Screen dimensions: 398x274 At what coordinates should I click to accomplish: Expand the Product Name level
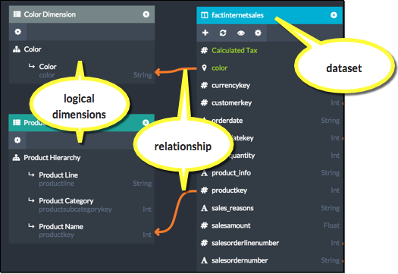click(x=31, y=226)
